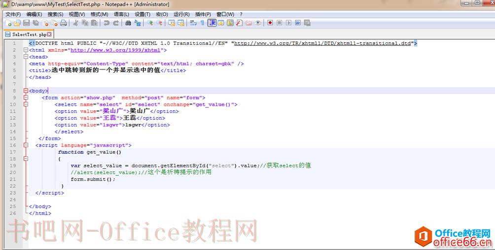Open the ? help menu

[x=241, y=14]
